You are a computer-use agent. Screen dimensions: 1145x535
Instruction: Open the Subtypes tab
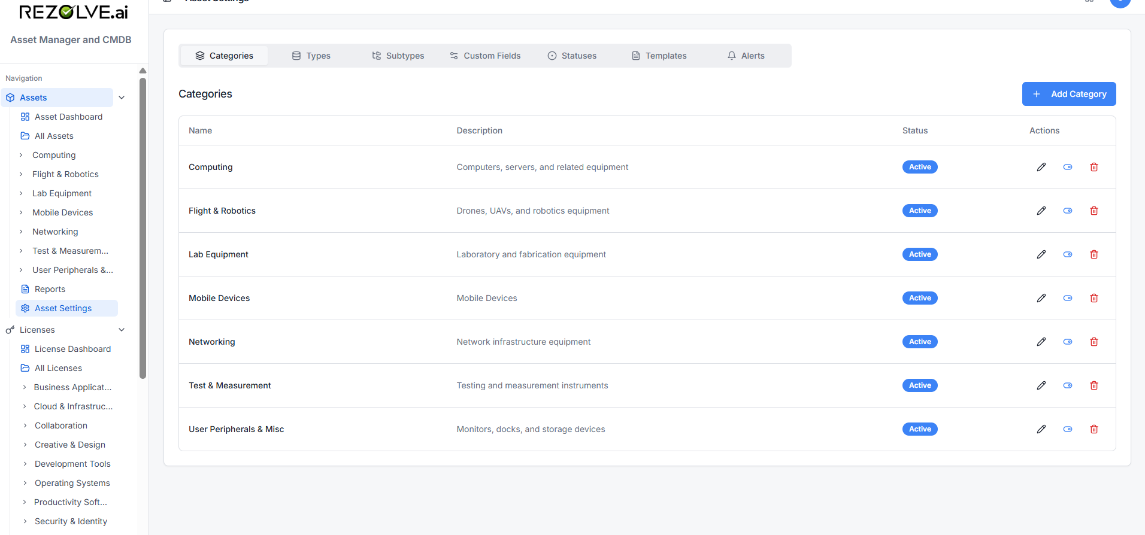pyautogui.click(x=398, y=56)
